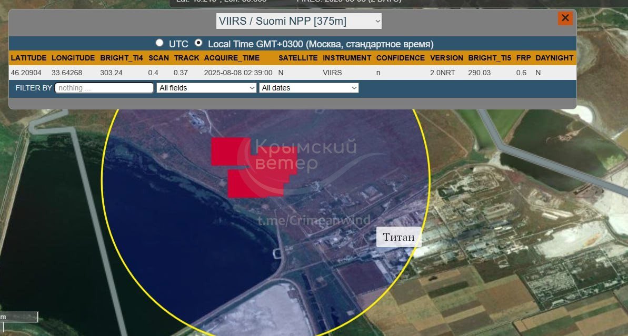This screenshot has height=336, width=628.
Task: Expand the All fields filter dropdown
Action: 206,88
